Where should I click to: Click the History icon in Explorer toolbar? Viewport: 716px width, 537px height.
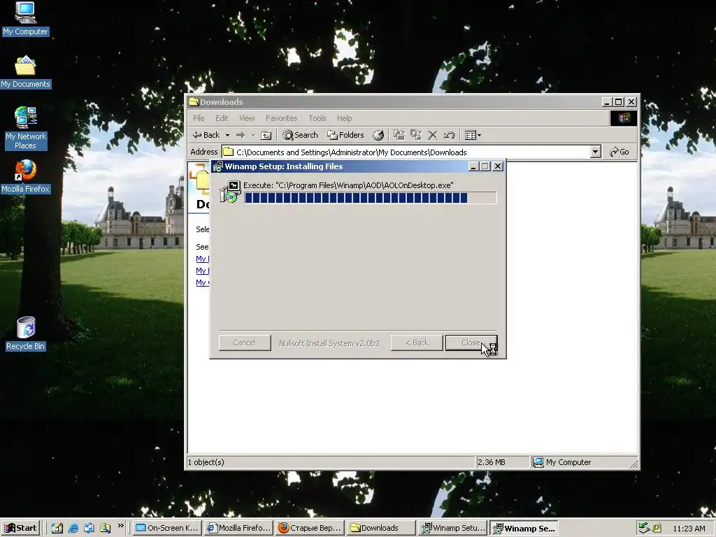coord(378,135)
